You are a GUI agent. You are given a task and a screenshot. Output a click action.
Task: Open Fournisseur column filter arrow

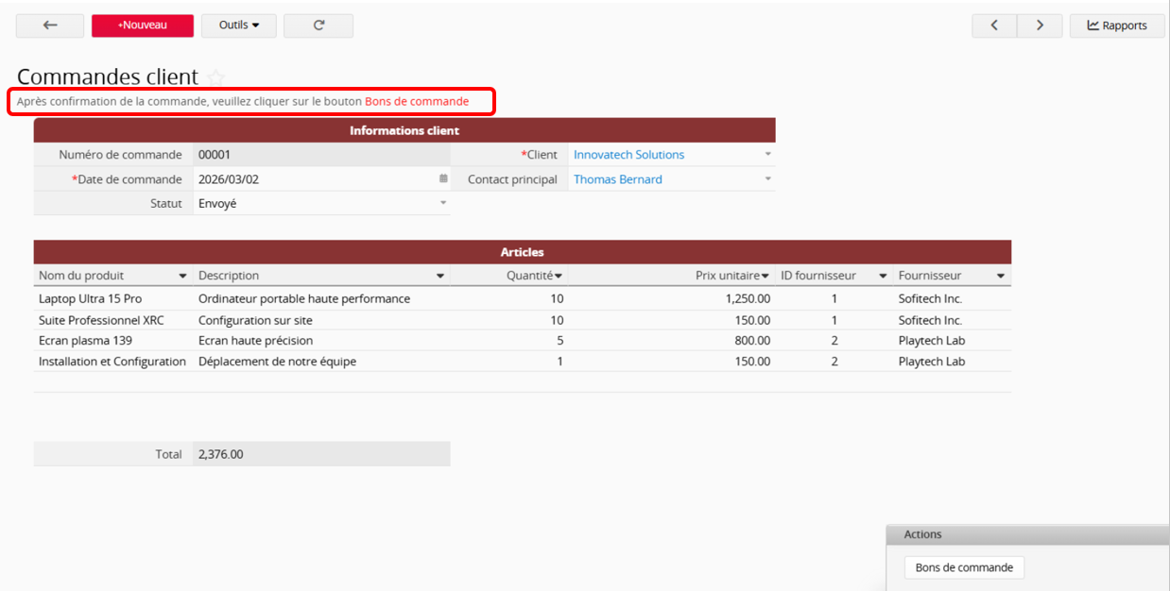coord(1001,276)
